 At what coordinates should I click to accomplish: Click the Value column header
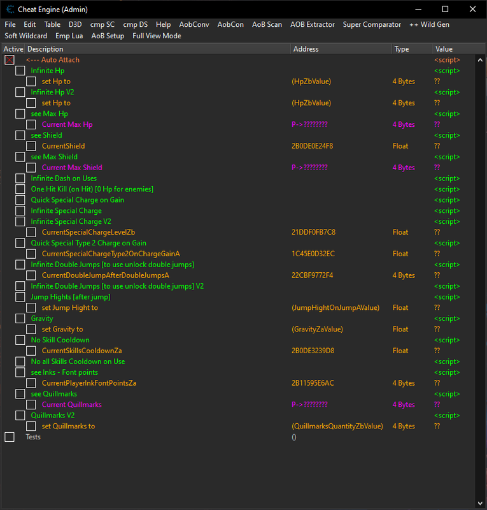point(459,49)
